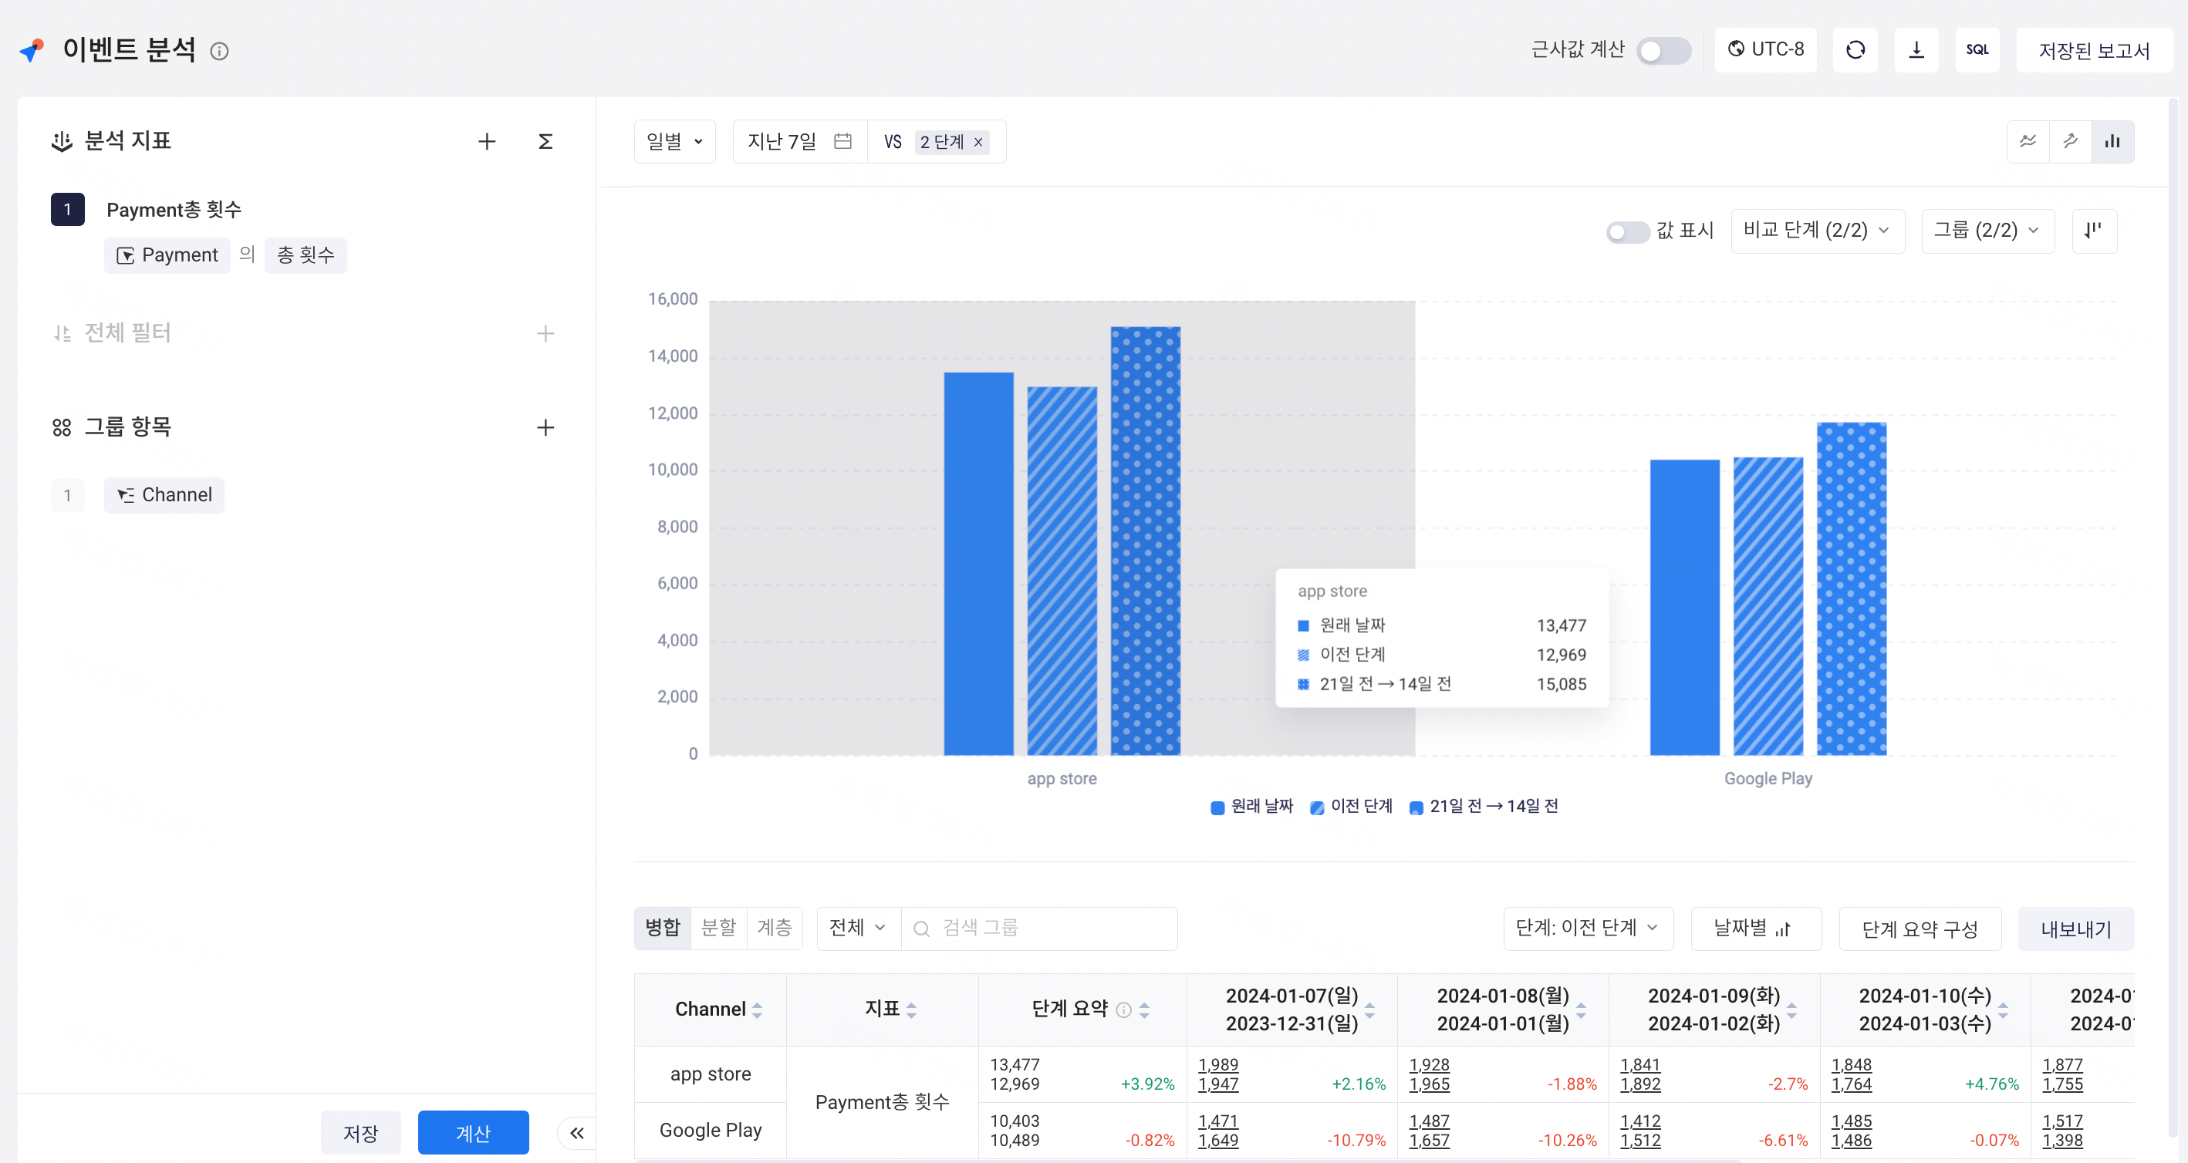Click the dotted Google Play bar
This screenshot has width=2188, height=1163.
1852,588
